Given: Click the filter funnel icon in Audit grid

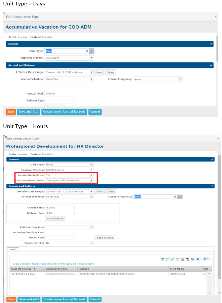Looking at the screenshot, I should (x=162, y=259).
